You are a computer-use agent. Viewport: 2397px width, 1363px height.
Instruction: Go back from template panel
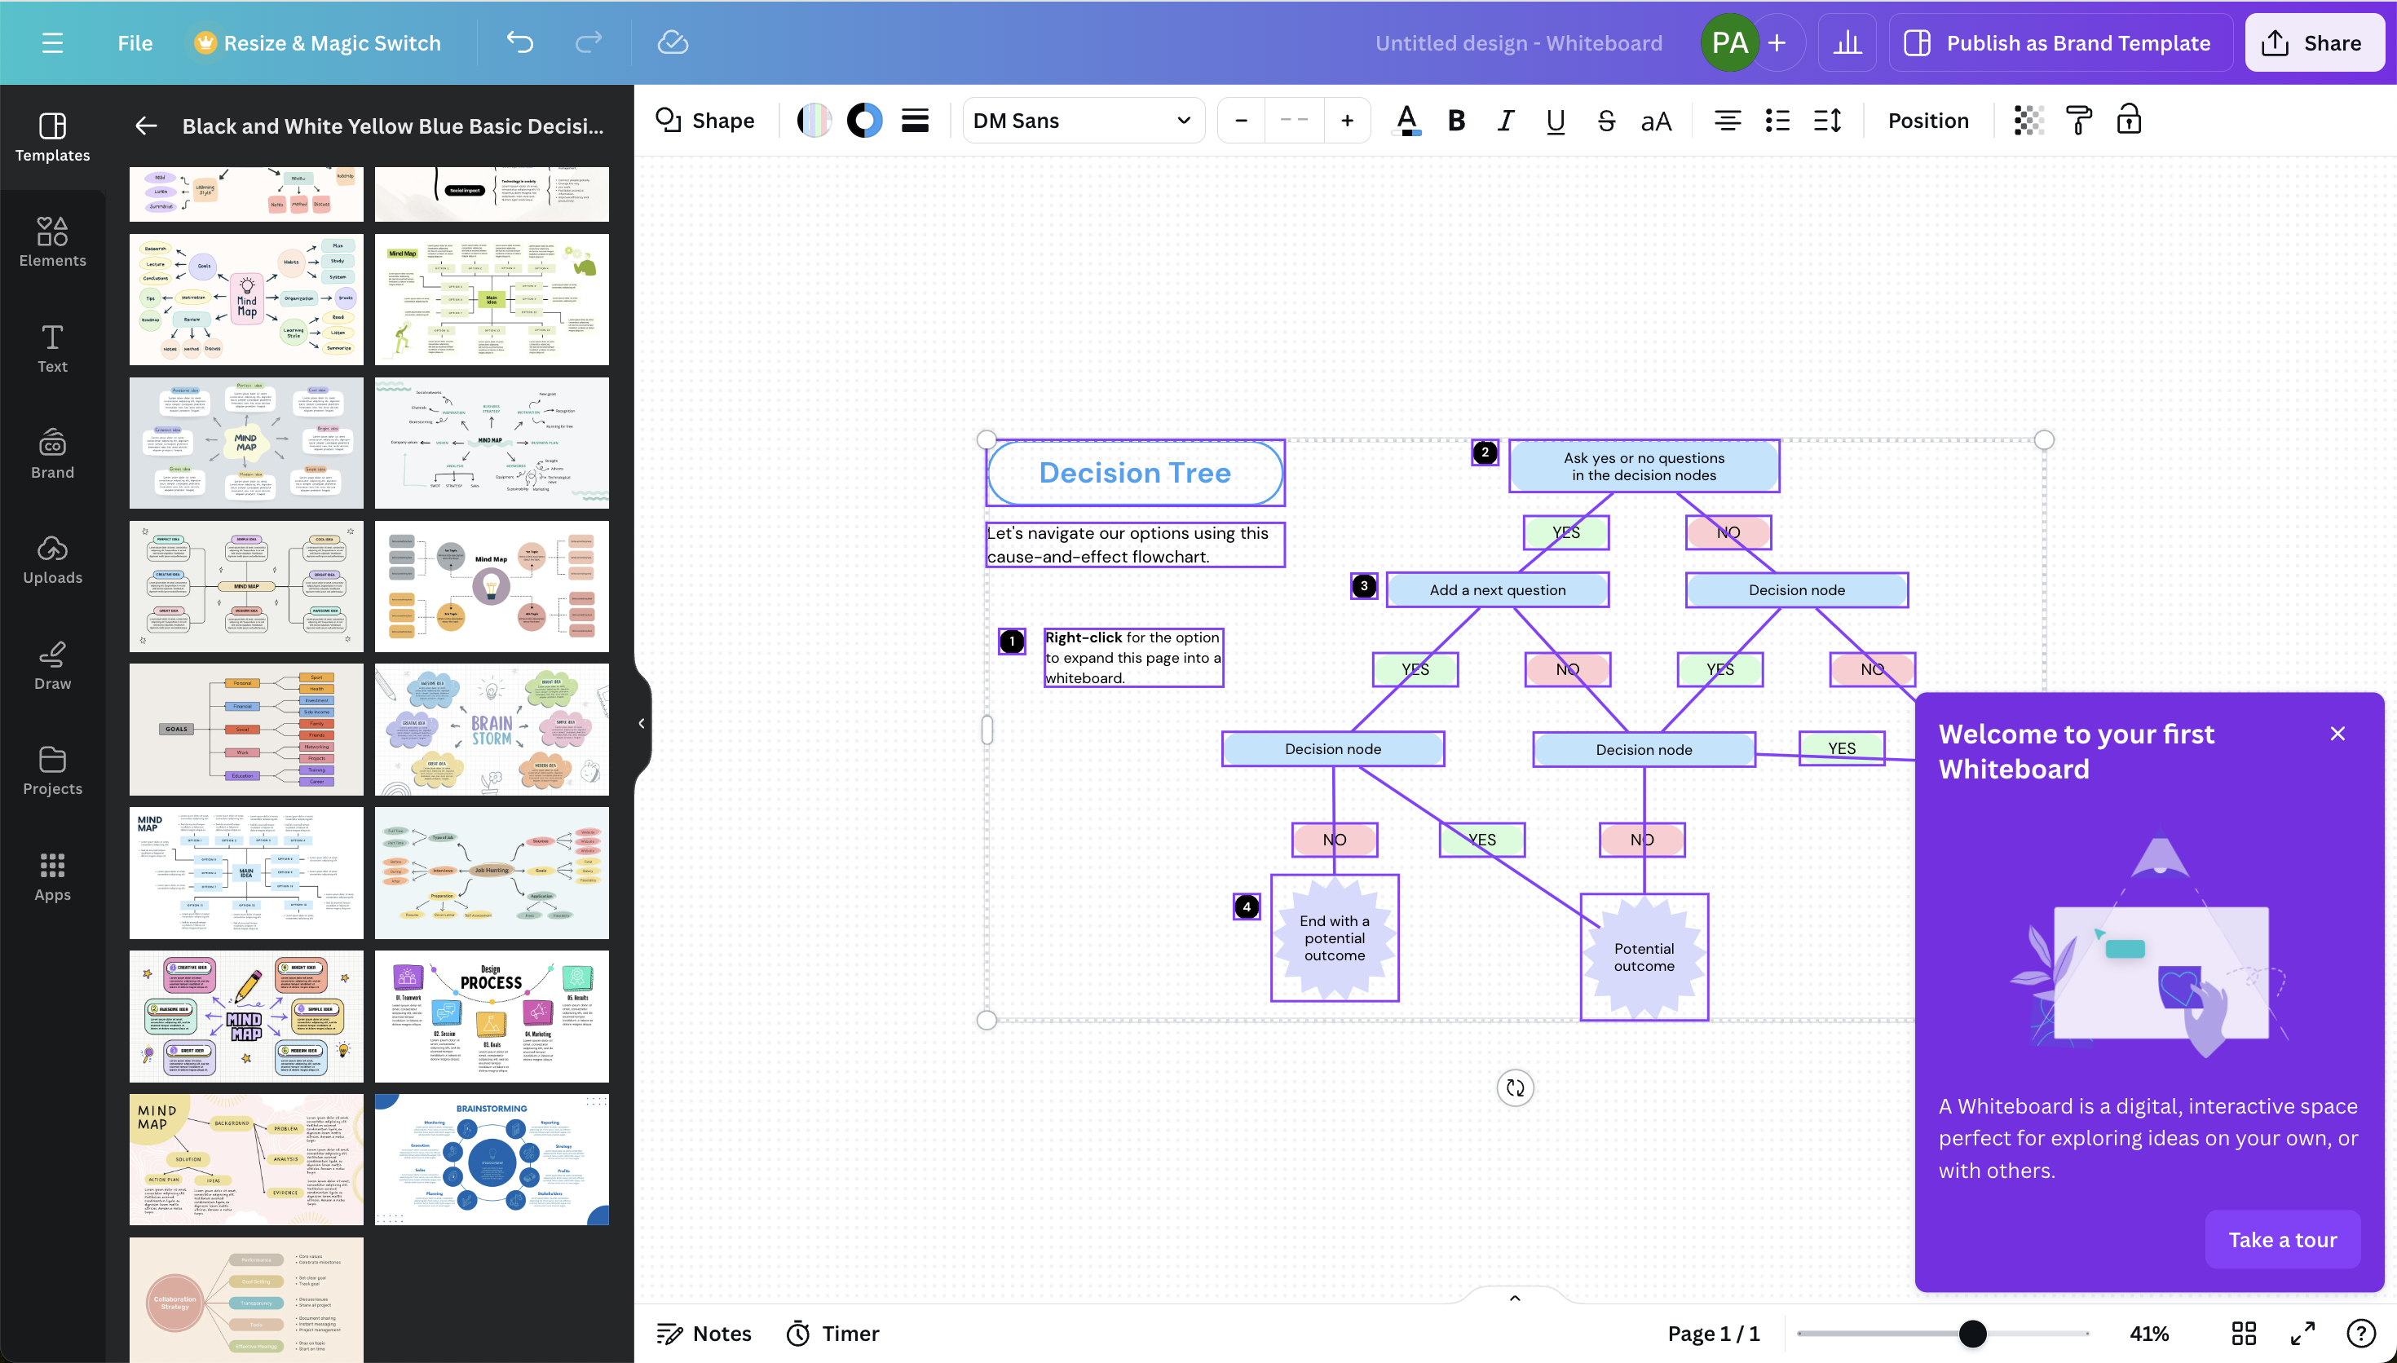[145, 126]
